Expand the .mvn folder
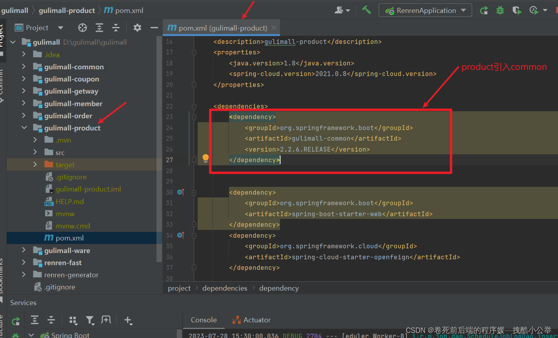The width and height of the screenshot is (558, 338). [35, 140]
